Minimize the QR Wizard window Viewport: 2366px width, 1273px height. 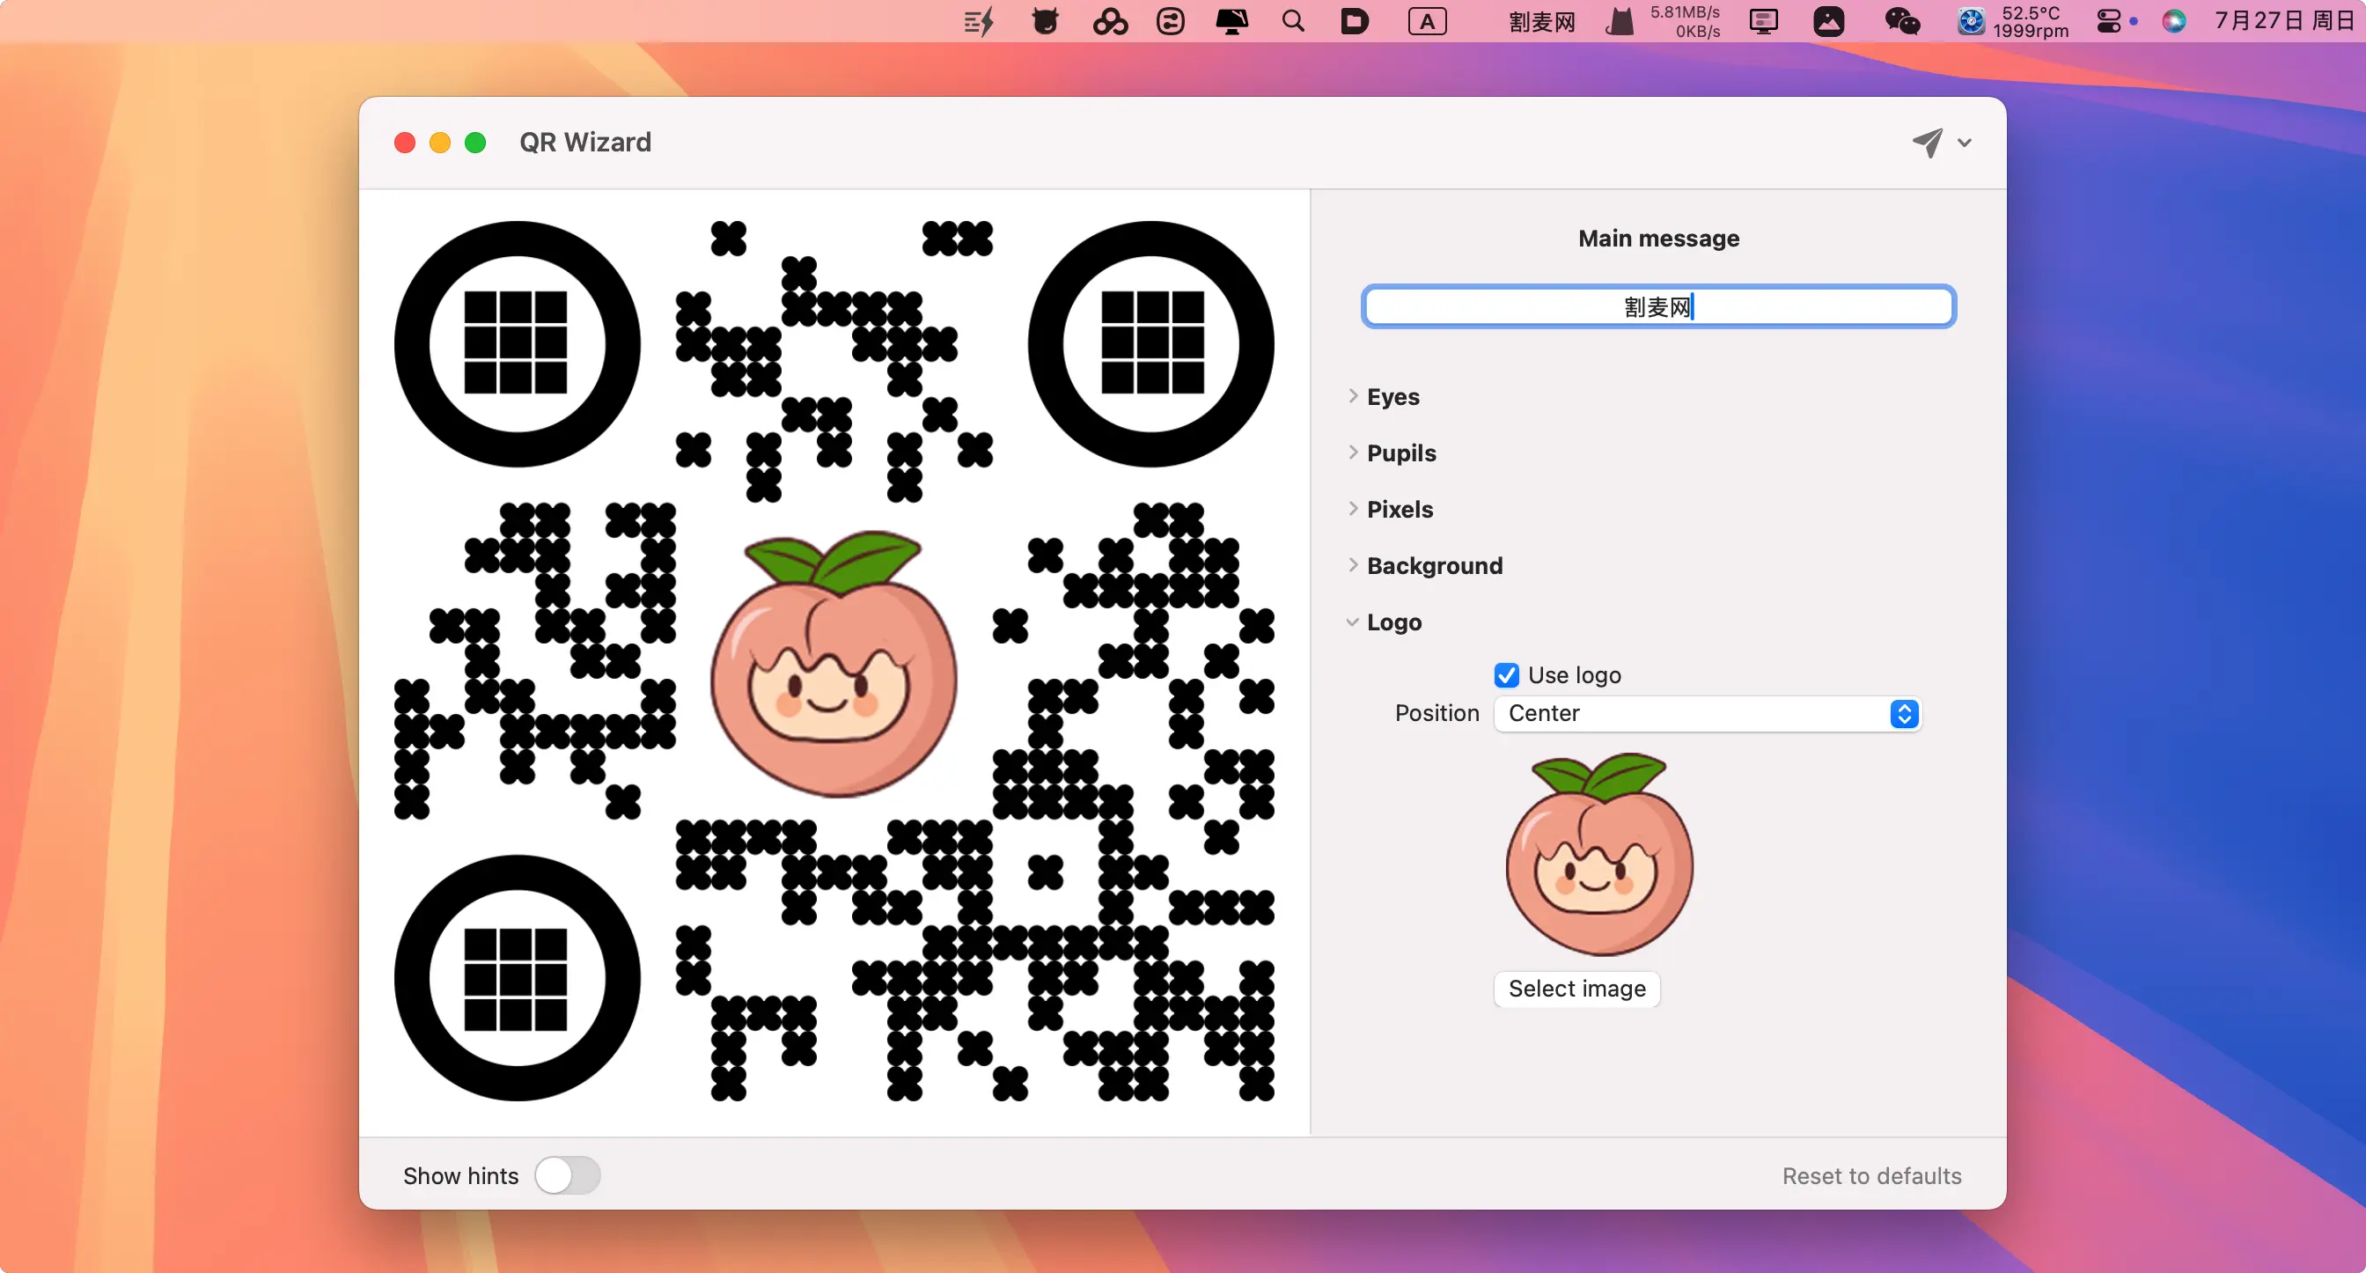coord(440,143)
